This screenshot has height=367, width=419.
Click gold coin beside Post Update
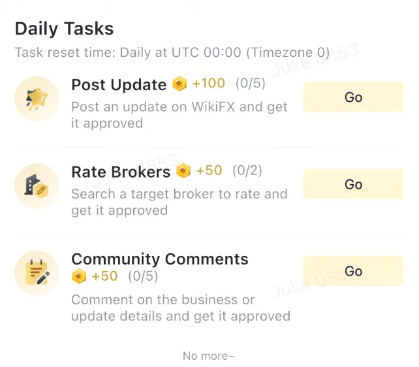[x=179, y=84]
